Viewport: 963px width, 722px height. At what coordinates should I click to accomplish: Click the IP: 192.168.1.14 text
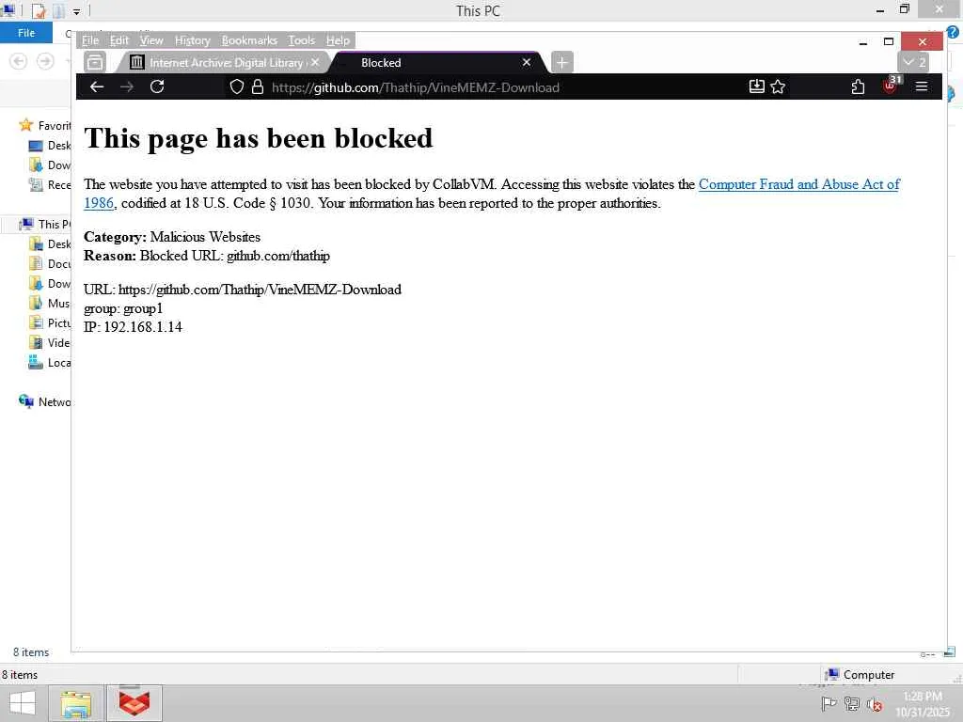pyautogui.click(x=133, y=327)
